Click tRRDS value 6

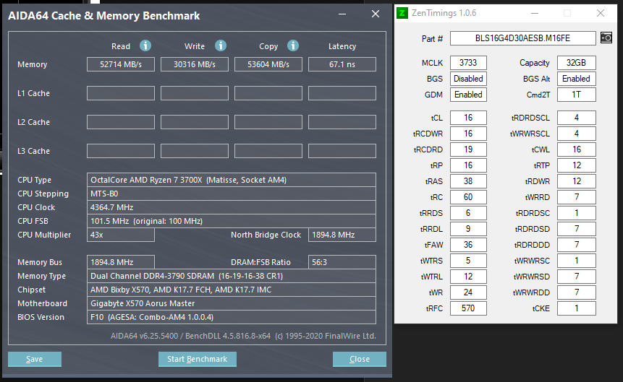[468, 213]
